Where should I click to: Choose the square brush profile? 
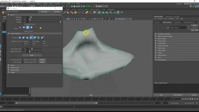[x=31, y=27]
